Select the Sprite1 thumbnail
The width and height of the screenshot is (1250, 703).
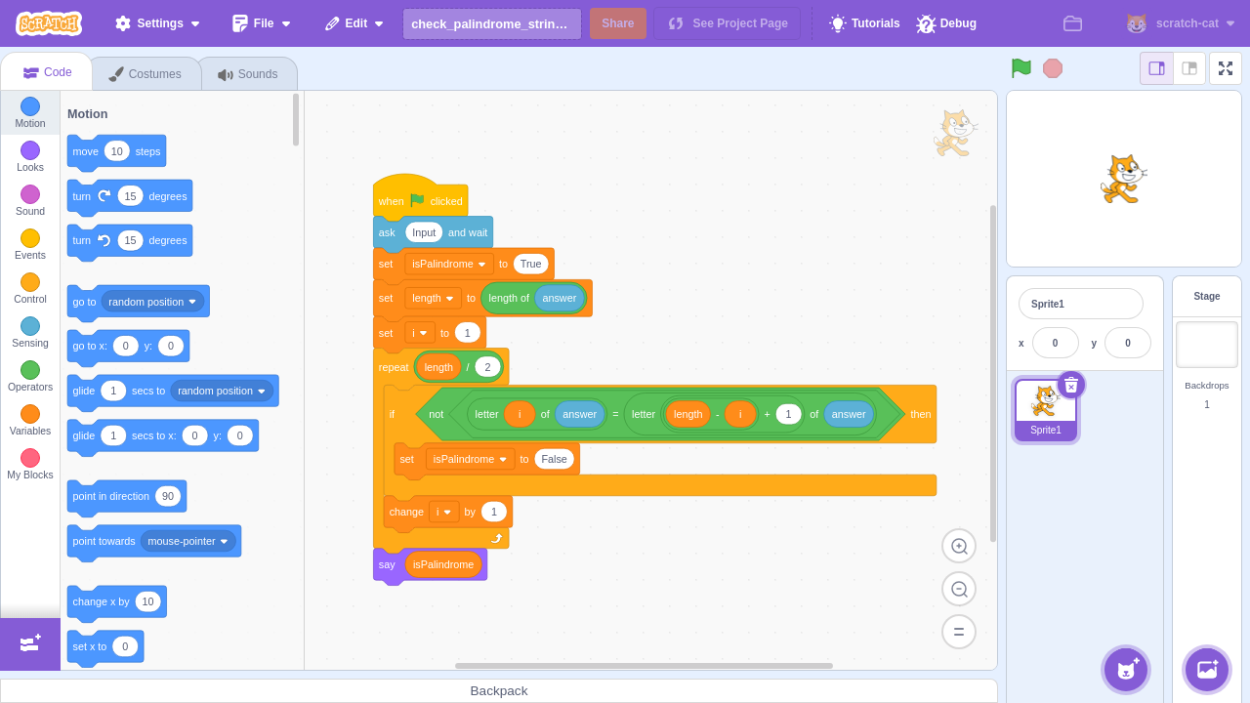click(1046, 410)
